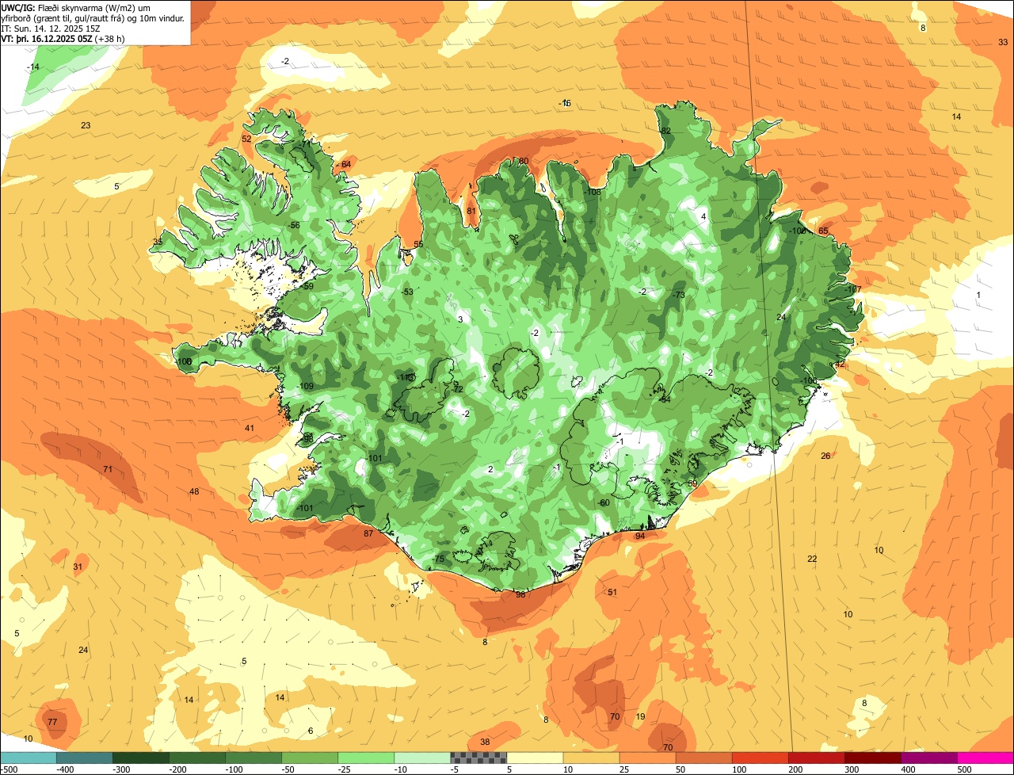Pick the orange-brown legend swatch labeled 50

[704, 758]
